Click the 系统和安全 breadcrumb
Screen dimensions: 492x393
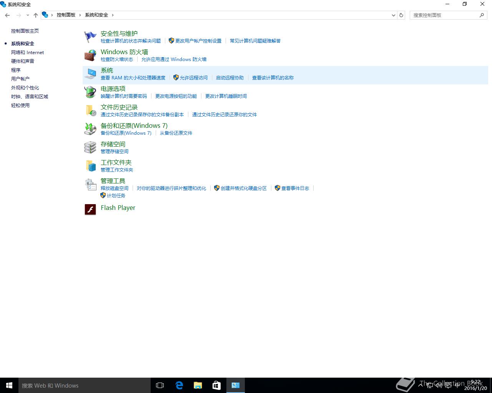[x=96, y=15]
